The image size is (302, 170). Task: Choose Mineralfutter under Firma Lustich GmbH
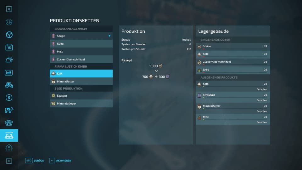tap(81, 82)
